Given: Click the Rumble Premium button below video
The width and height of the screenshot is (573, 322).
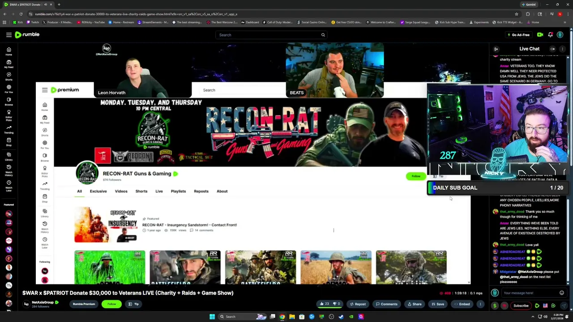Looking at the screenshot, I should [84, 304].
